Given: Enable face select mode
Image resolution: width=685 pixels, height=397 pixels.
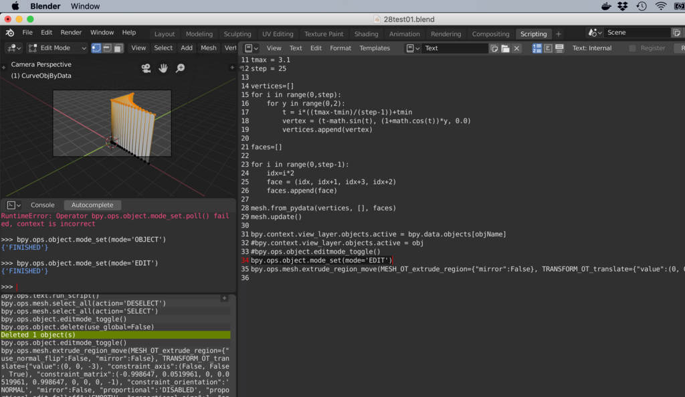Looking at the screenshot, I should pos(118,48).
